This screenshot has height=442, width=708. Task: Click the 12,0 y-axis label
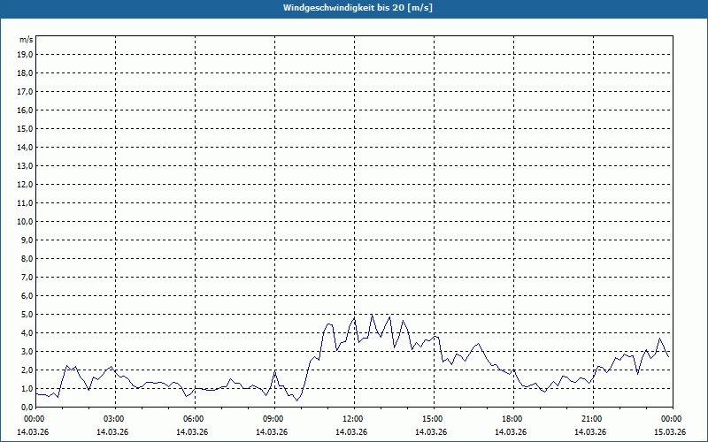[x=26, y=184]
